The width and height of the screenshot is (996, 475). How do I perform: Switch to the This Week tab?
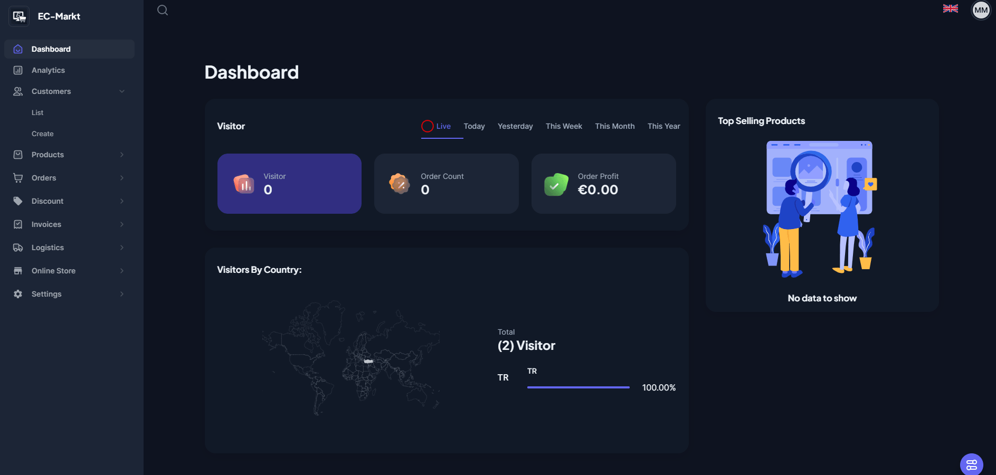[x=564, y=126]
